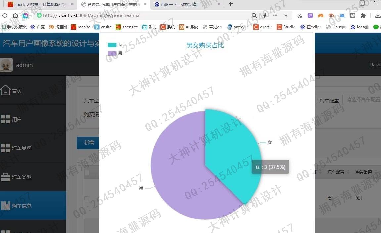The height and width of the screenshot is (233, 381).
Task: Open the 用户 sidebar grid icon
Action: pos(5,119)
